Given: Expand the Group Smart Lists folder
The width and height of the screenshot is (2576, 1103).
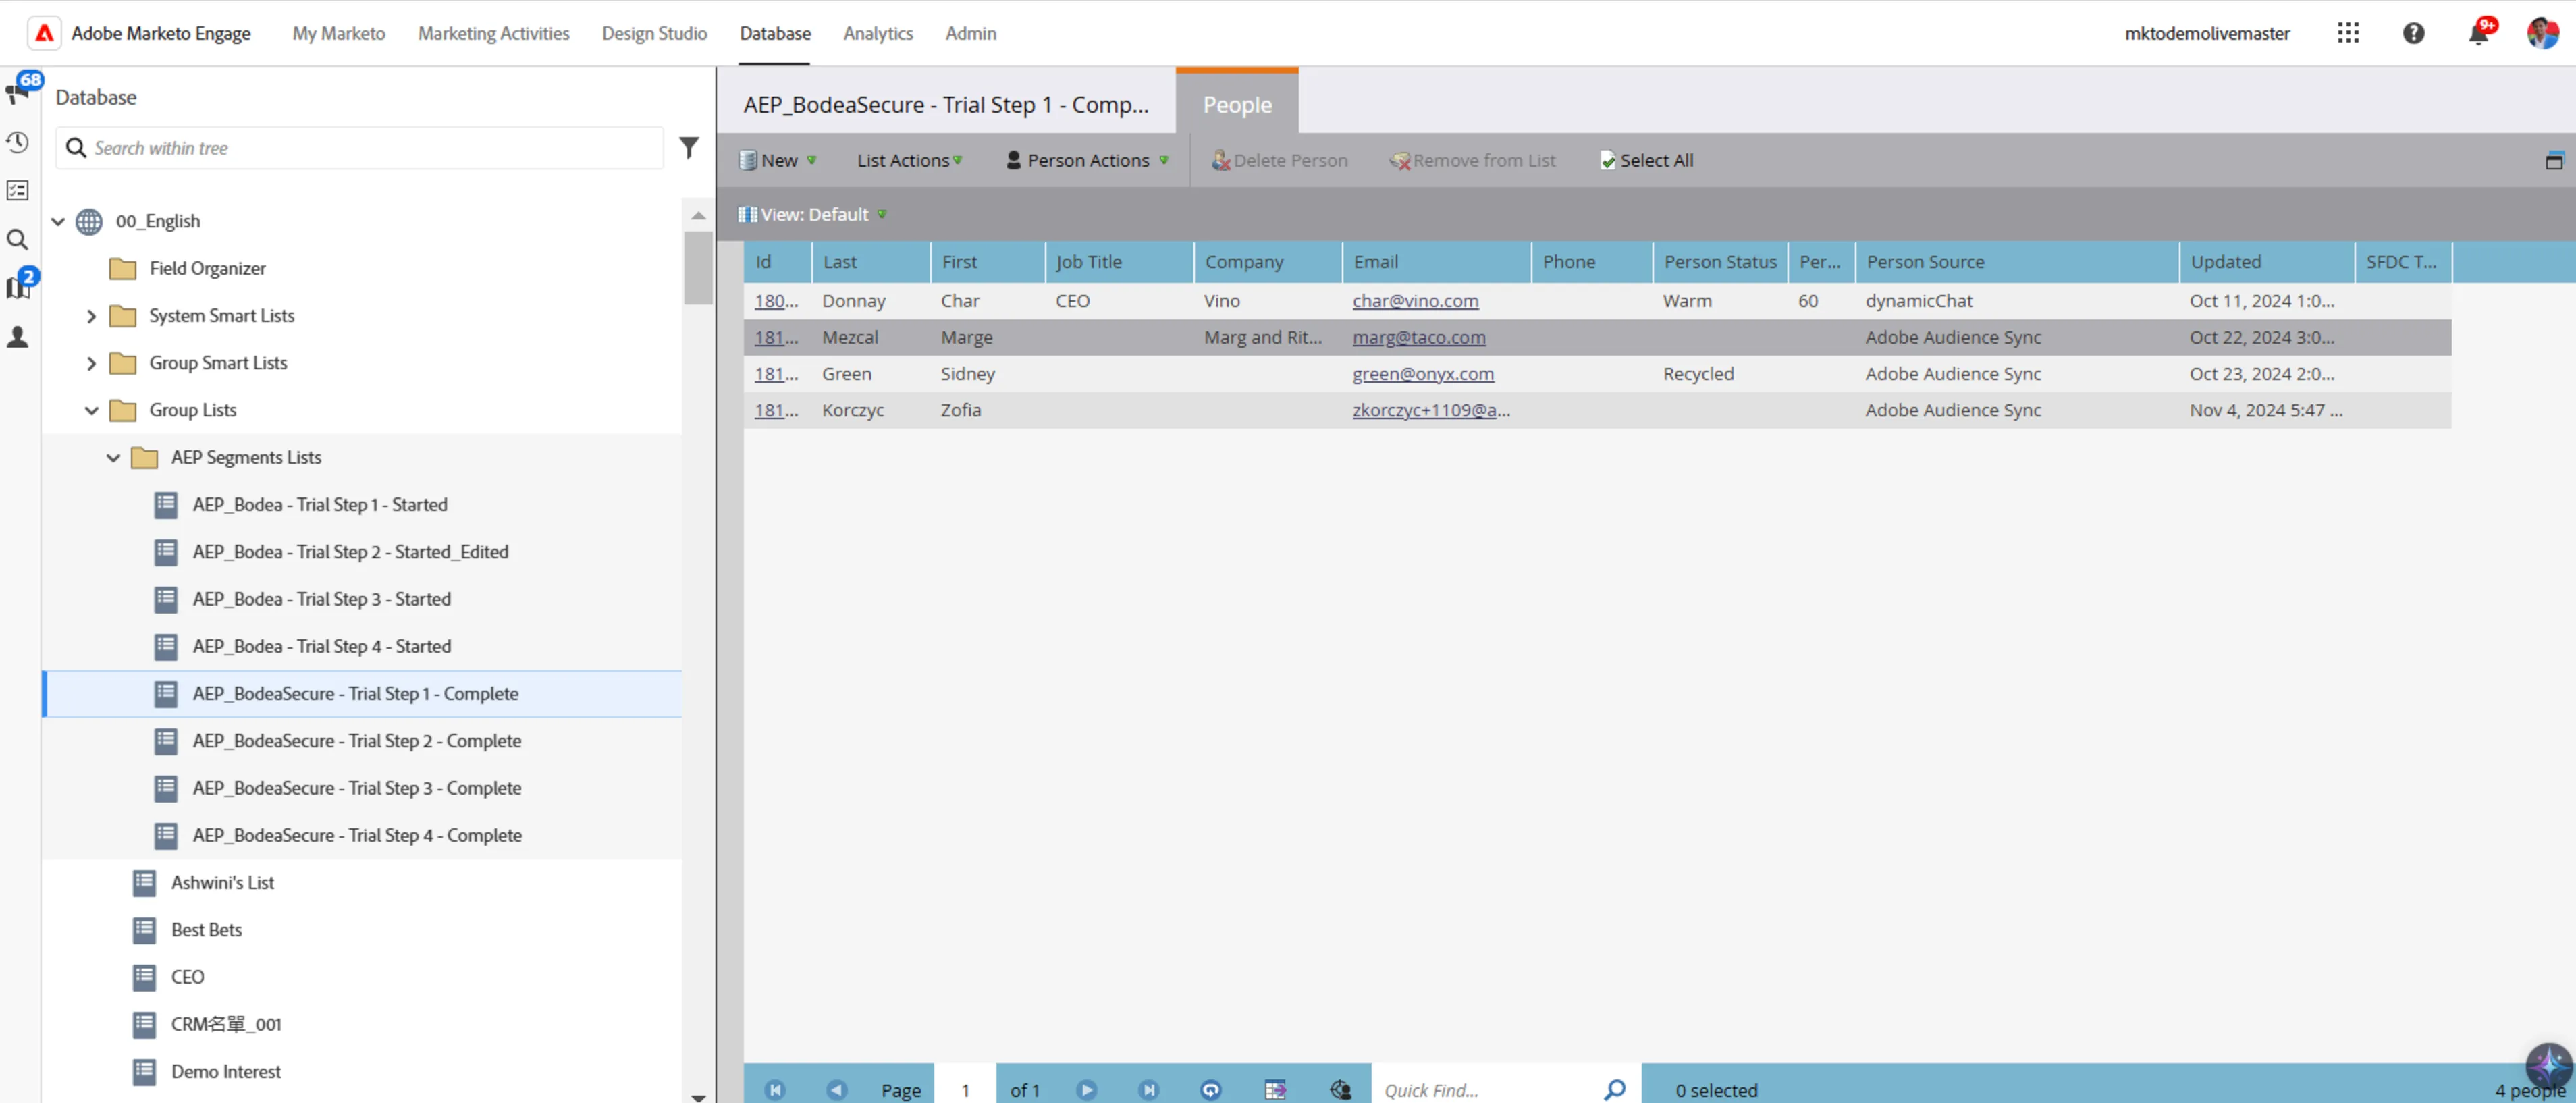Looking at the screenshot, I should [91, 363].
